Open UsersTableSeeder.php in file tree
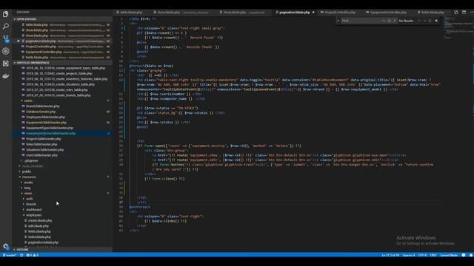The height and width of the screenshot is (266, 474). 41,155
